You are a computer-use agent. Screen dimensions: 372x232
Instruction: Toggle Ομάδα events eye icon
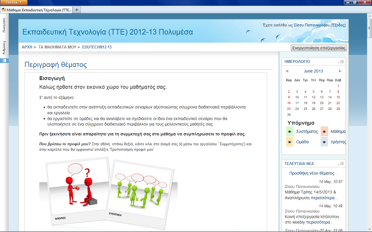pos(290,142)
